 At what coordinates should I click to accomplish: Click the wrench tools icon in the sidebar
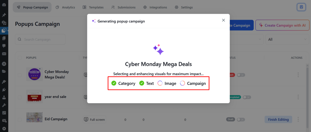pos(4,105)
